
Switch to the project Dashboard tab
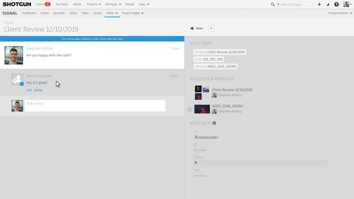(29, 13)
